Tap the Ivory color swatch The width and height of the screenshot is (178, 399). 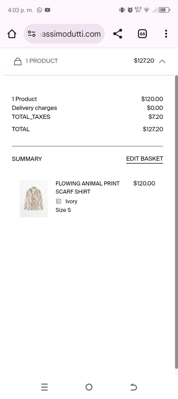point(58,201)
